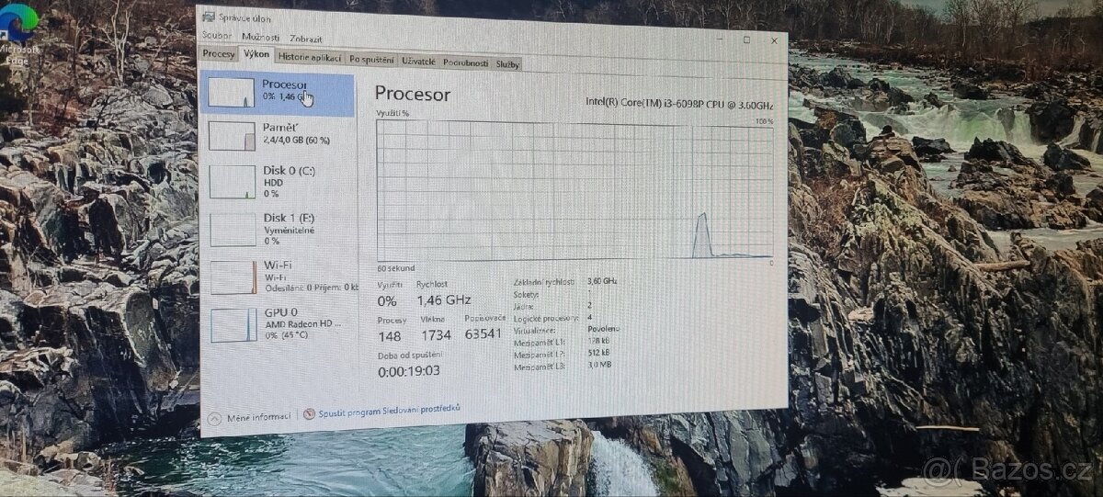The height and width of the screenshot is (497, 1103).
Task: Click the 0% usage value under Využití
Action: (387, 300)
